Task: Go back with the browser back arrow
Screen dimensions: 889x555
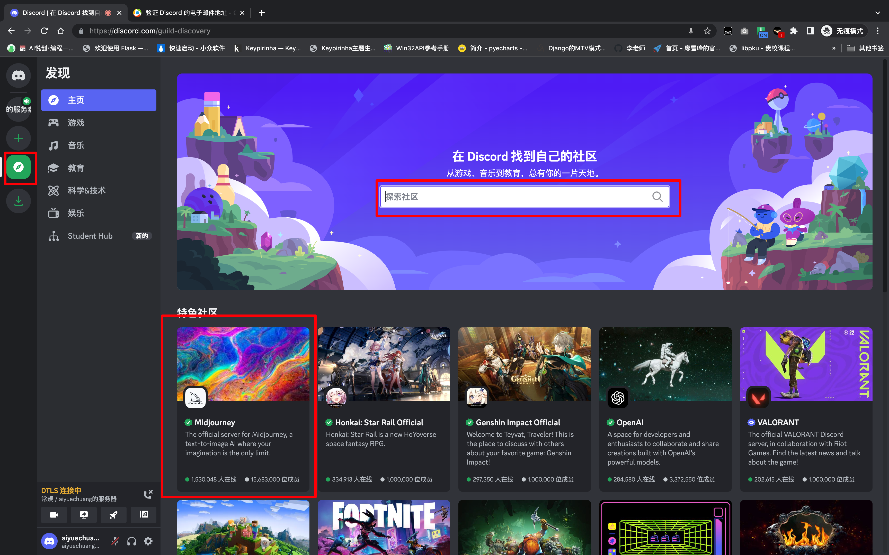Action: tap(11, 31)
